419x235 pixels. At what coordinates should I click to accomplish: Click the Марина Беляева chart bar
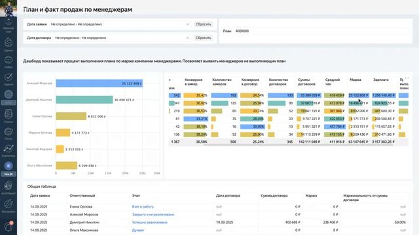coord(63,133)
